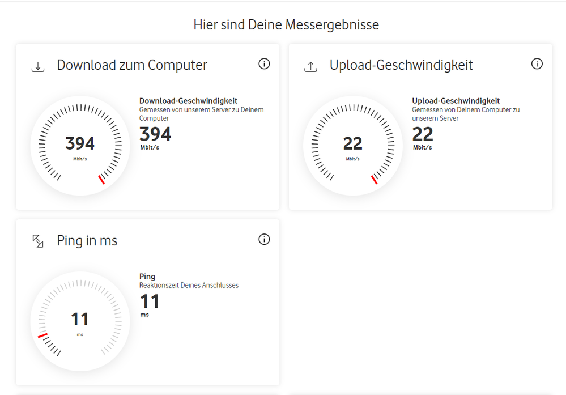Select the Download zum Computer card title
The width and height of the screenshot is (566, 395).
pos(131,65)
